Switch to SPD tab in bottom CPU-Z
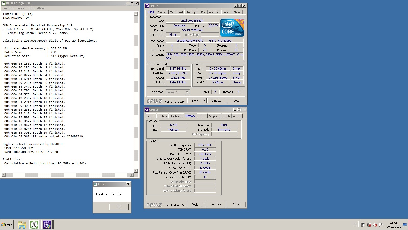408x230 pixels. tap(202, 116)
